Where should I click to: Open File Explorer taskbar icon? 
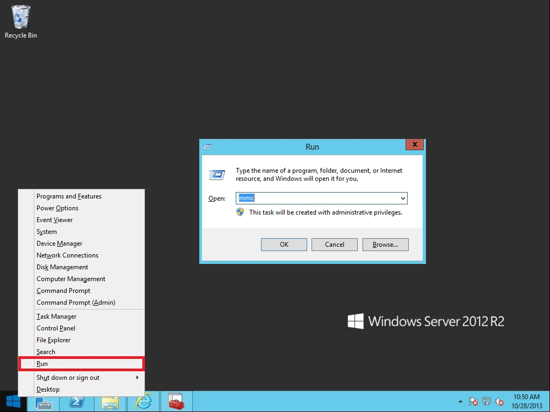(x=110, y=402)
